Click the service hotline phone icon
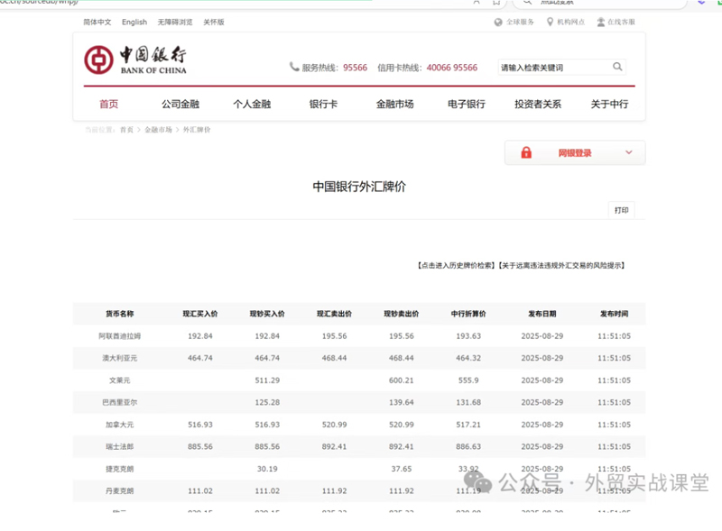The width and height of the screenshot is (722, 531). point(294,67)
